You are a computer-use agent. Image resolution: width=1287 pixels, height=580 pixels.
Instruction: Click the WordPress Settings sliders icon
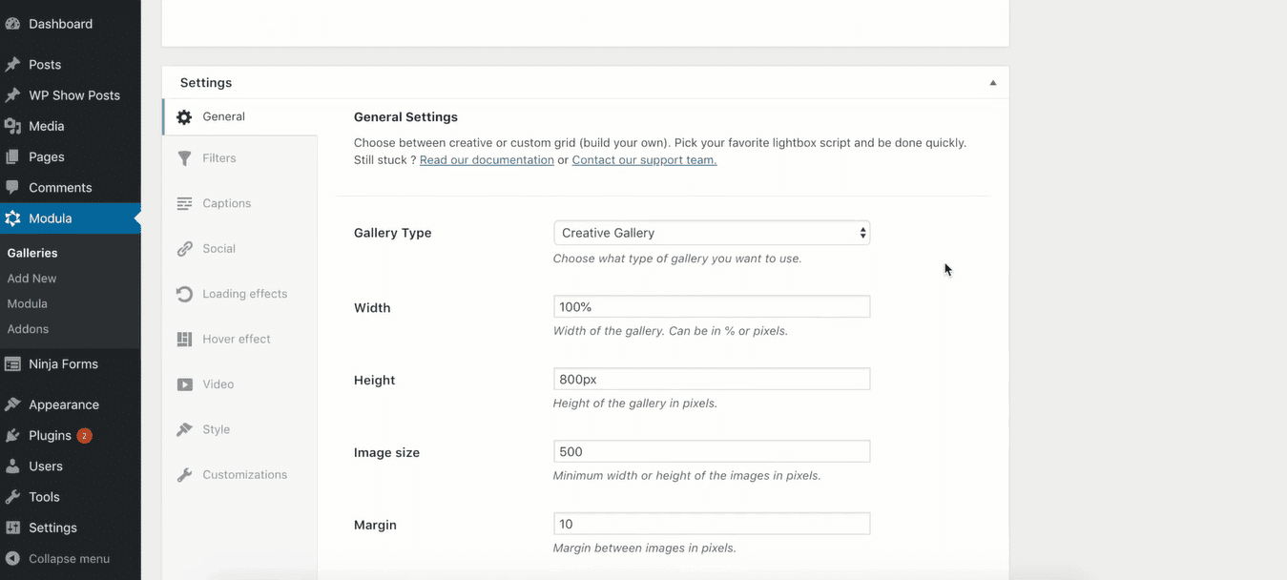pos(12,528)
